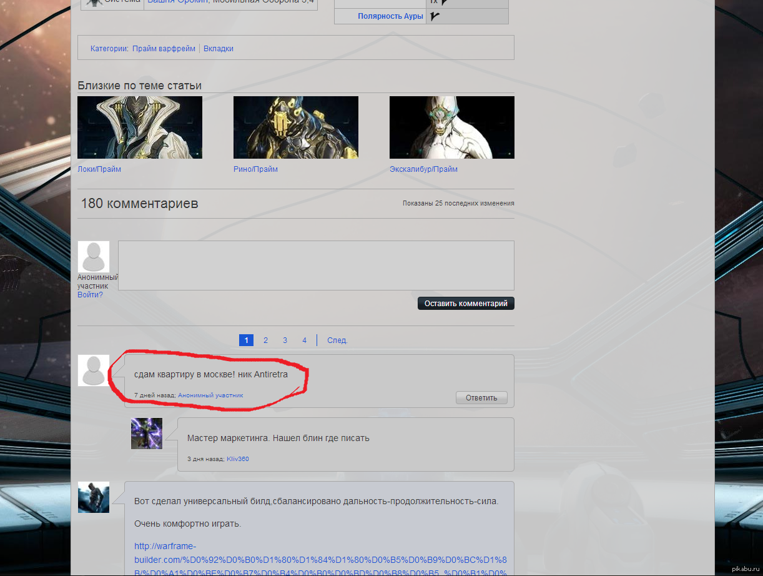Open the Вкладки category link

pyautogui.click(x=219, y=49)
